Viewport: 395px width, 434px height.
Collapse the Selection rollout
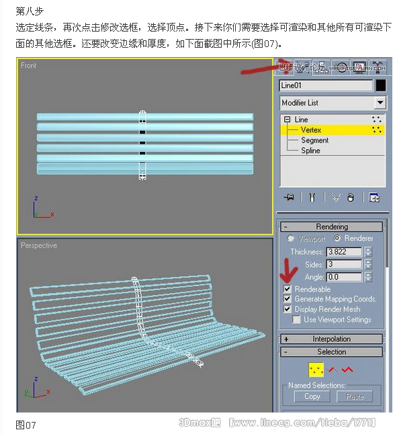331,352
